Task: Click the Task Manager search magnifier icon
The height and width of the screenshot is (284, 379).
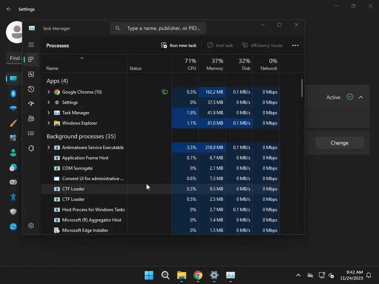Action: pos(117,28)
